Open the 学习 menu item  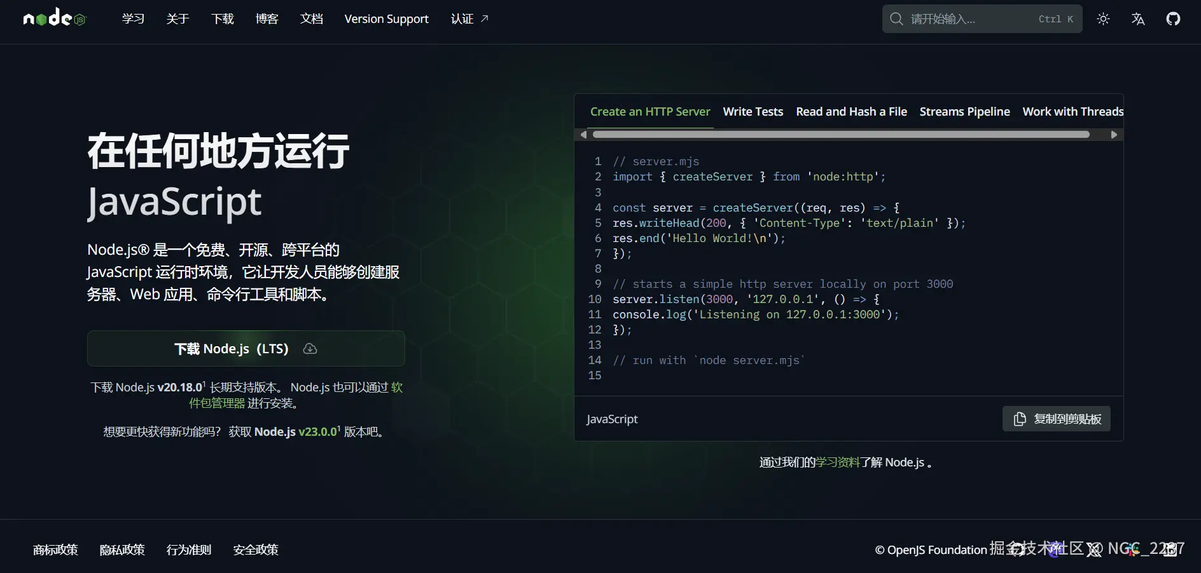pos(133,19)
